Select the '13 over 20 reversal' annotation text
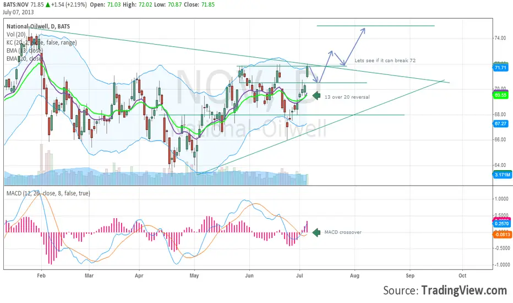The image size is (513, 303). (x=347, y=97)
